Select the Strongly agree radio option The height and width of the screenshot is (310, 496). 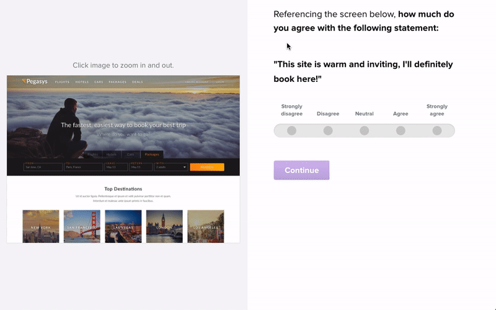pos(437,131)
